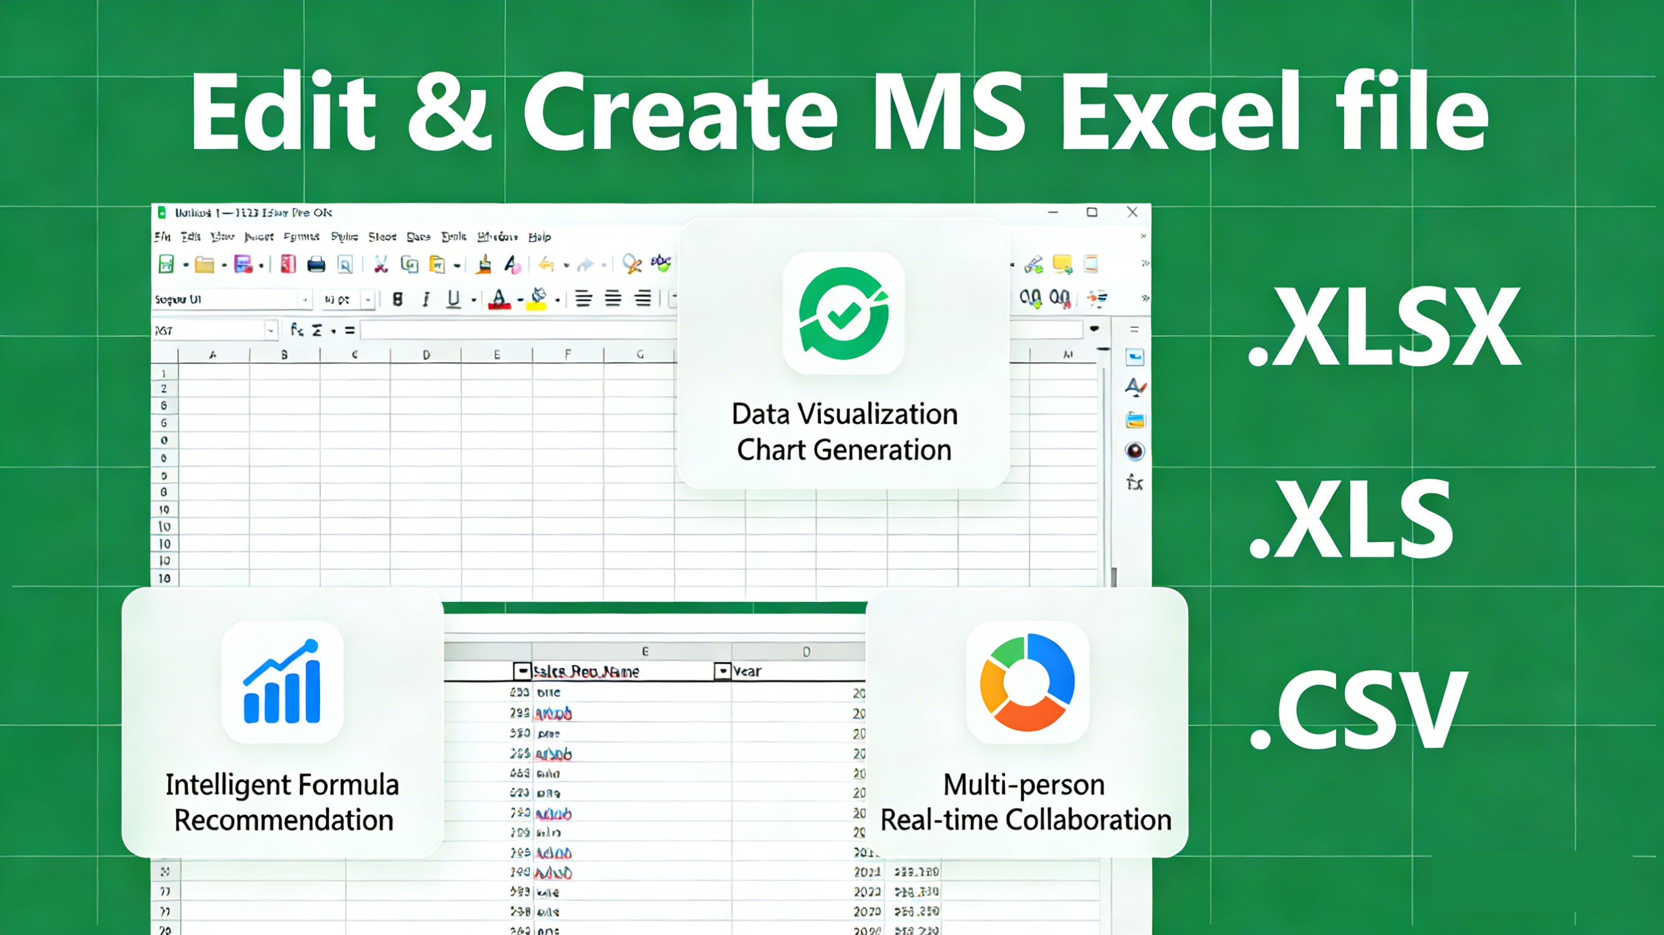1664x935 pixels.
Task: Click the Copy icon beside the scissors
Action: click(x=410, y=264)
